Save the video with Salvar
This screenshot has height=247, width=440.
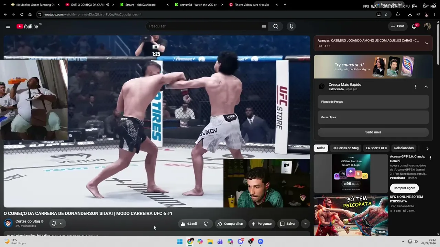[288, 224]
